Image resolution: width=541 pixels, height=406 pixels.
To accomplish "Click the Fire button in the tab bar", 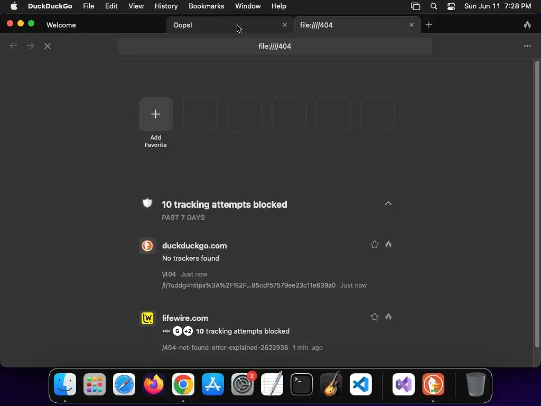I will 527,25.
